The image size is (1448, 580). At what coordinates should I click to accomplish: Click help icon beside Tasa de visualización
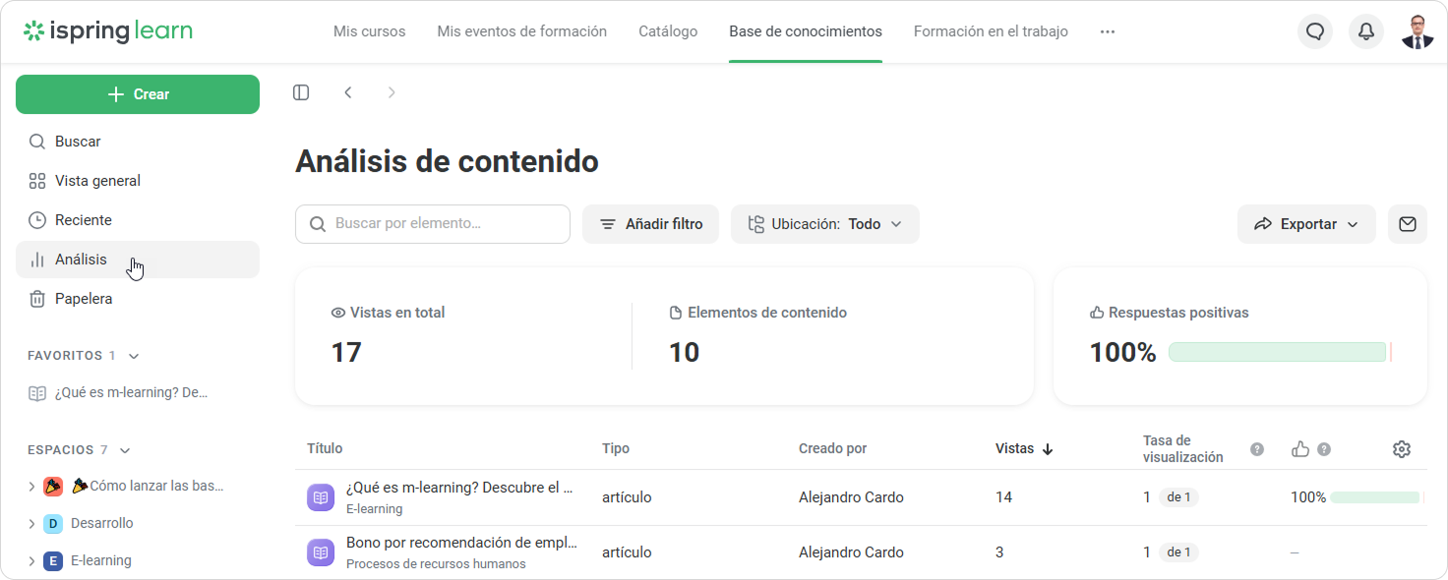click(1257, 449)
